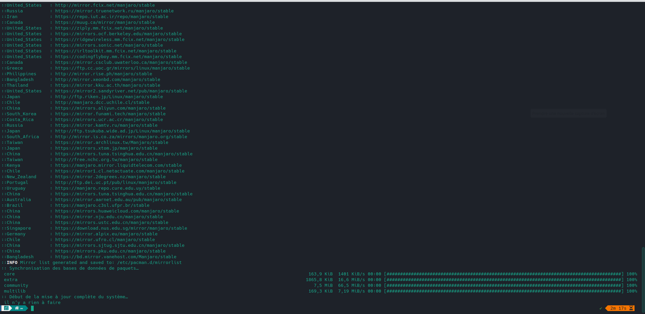Open the mirrors.sjtug.sjtu.edu.cn URL

click(x=120, y=246)
